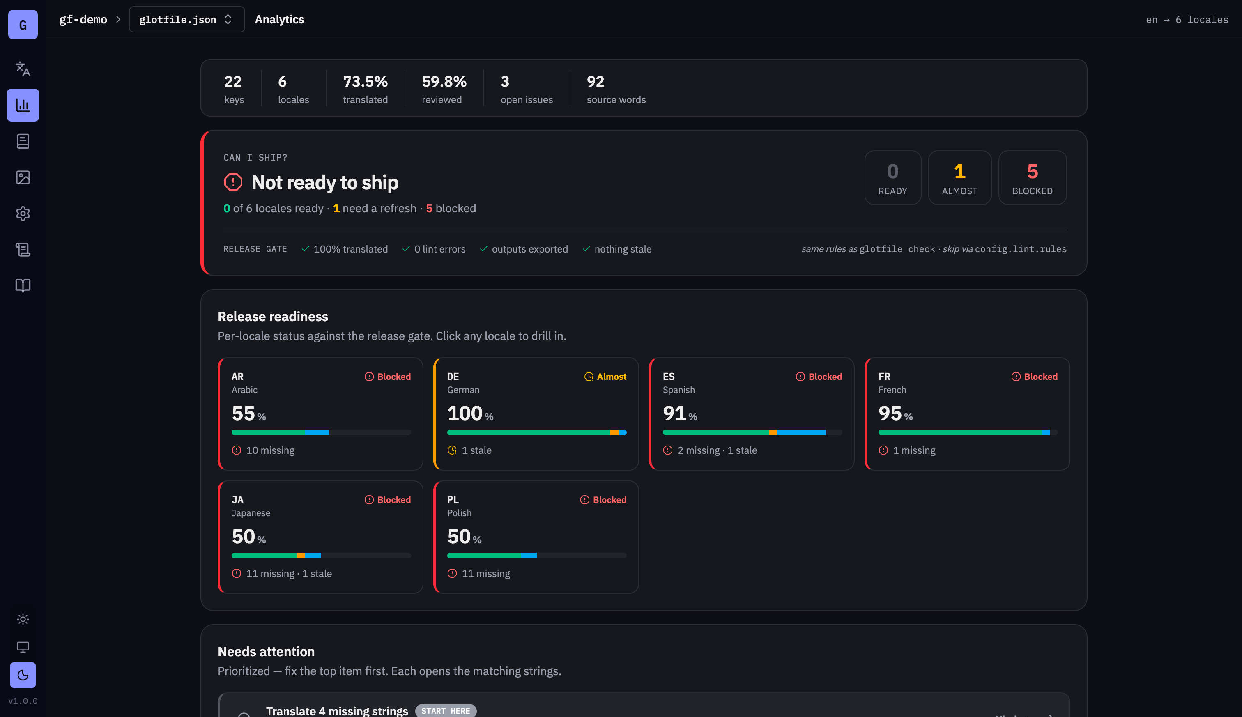The image size is (1242, 717).
Task: Click the 100% translated gate check
Action: [345, 249]
